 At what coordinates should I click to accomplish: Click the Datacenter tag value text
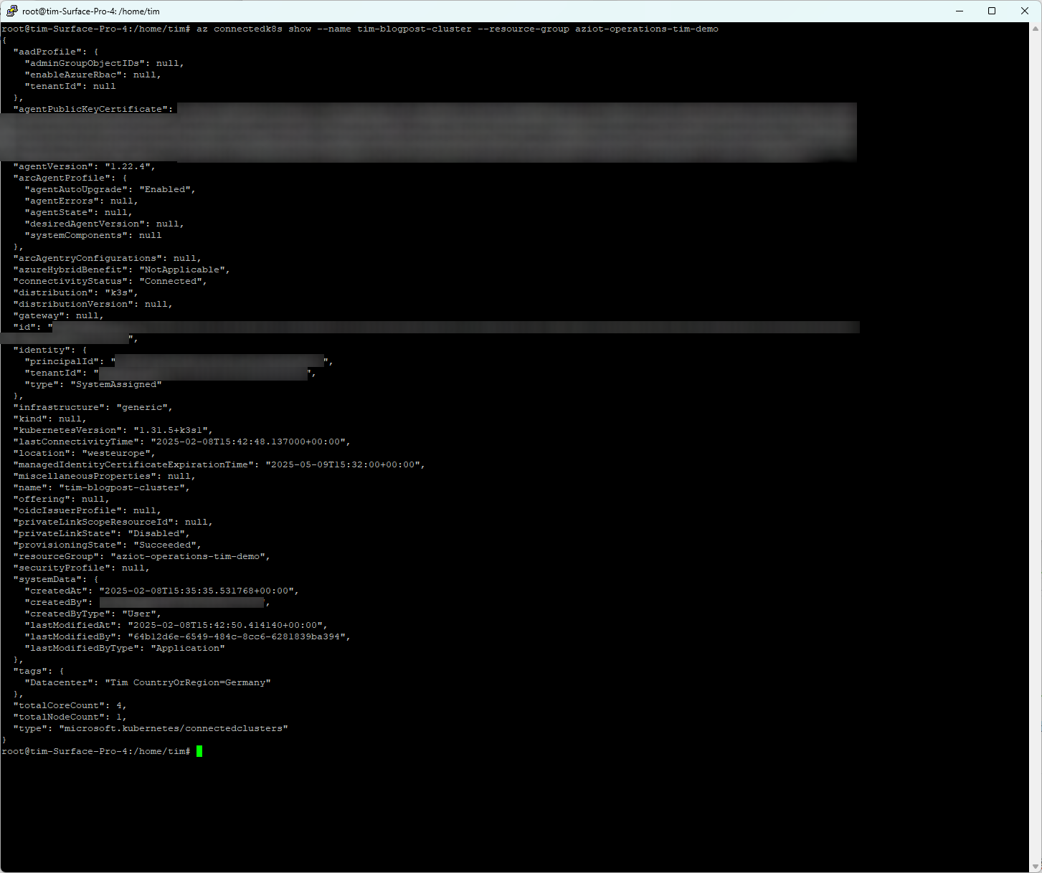(188, 683)
